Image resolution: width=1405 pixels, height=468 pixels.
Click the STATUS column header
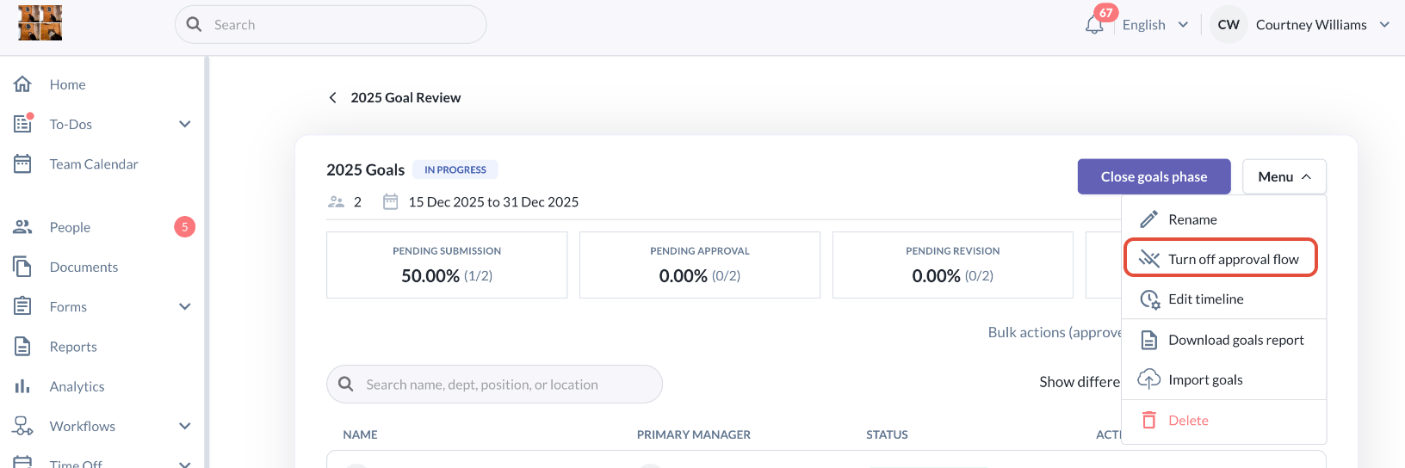coord(887,434)
